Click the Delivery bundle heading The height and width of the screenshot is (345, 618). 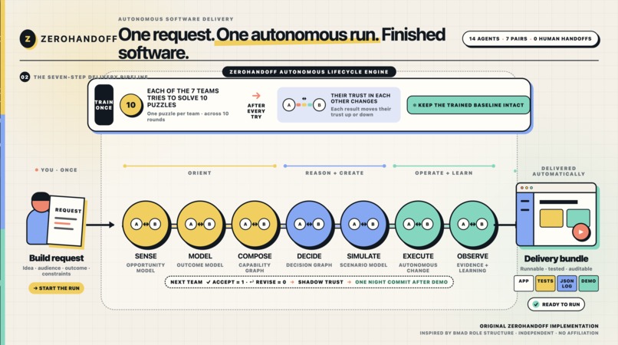pyautogui.click(x=556, y=258)
